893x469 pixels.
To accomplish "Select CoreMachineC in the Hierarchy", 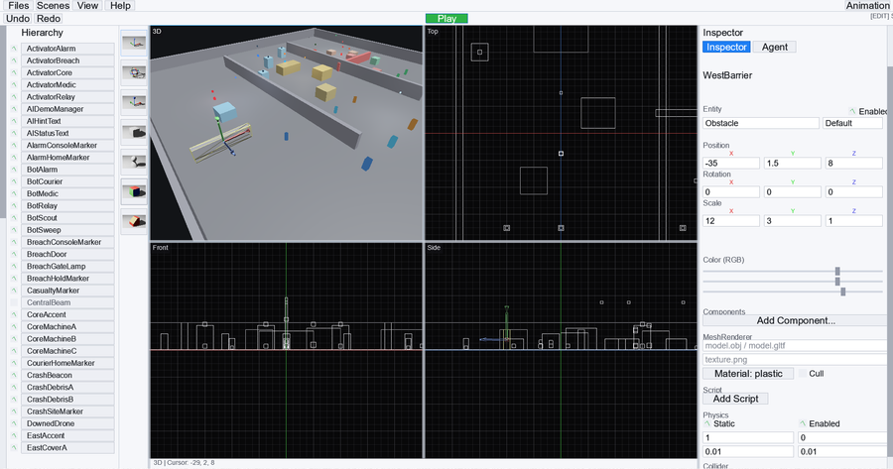I will 67,351.
